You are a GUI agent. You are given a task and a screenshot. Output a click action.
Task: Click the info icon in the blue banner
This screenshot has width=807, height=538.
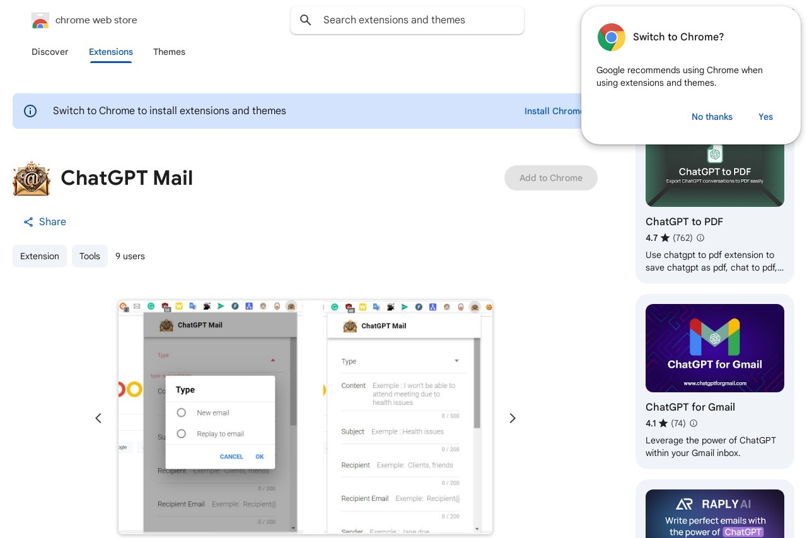coord(30,111)
